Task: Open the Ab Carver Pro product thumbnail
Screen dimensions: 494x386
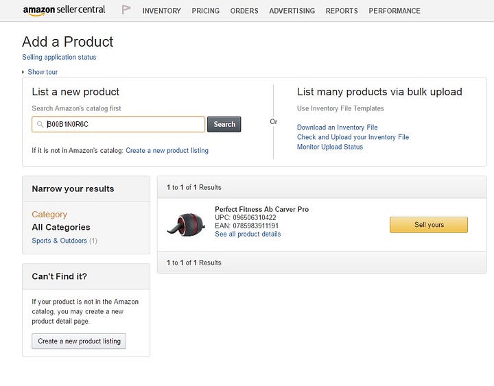Action: tap(186, 224)
